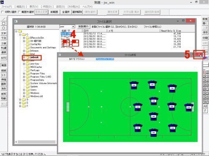Screen dimensions: 209x156
Task: Choose the 寸法 dimension tool
Action: click(4, 38)
